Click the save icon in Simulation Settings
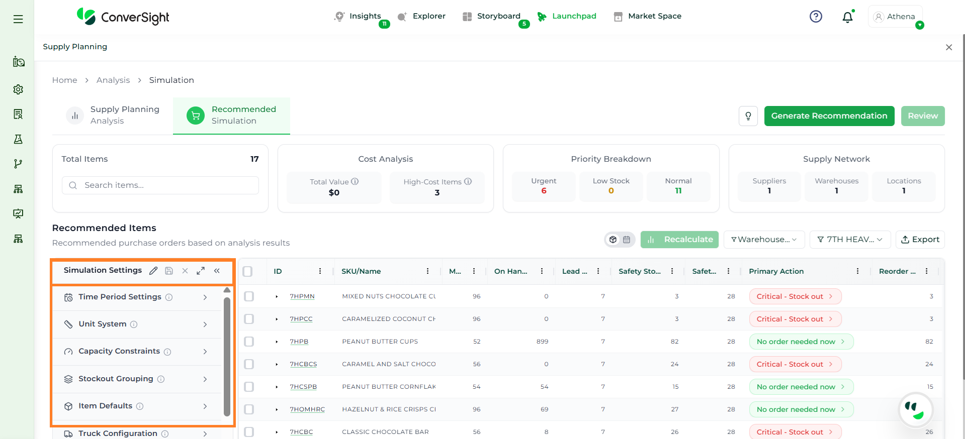Viewport: 965px width, 439px height. pyautogui.click(x=169, y=271)
